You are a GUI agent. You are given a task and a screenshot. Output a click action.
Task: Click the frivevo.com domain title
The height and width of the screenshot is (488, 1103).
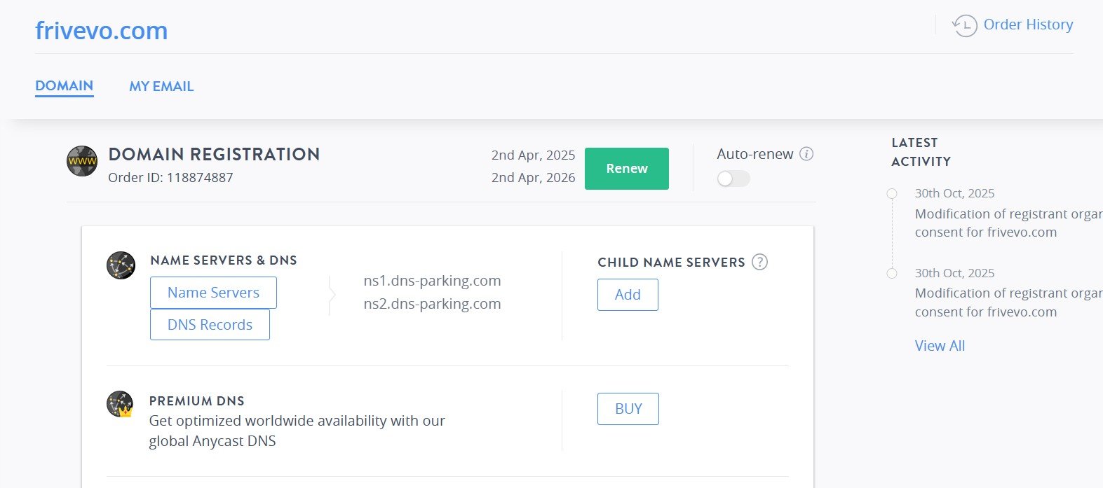[102, 31]
